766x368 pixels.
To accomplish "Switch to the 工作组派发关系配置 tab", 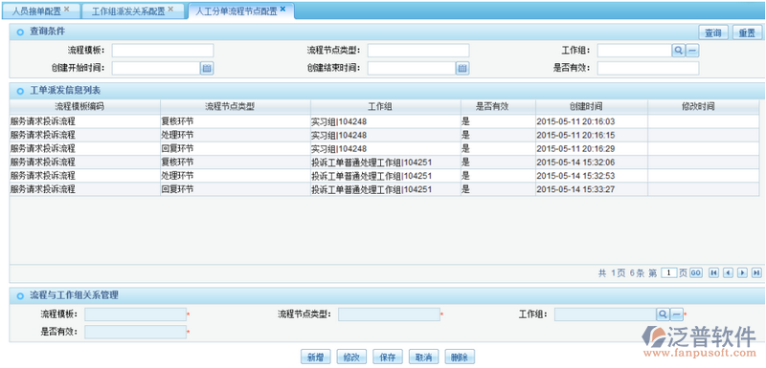I will [x=128, y=11].
